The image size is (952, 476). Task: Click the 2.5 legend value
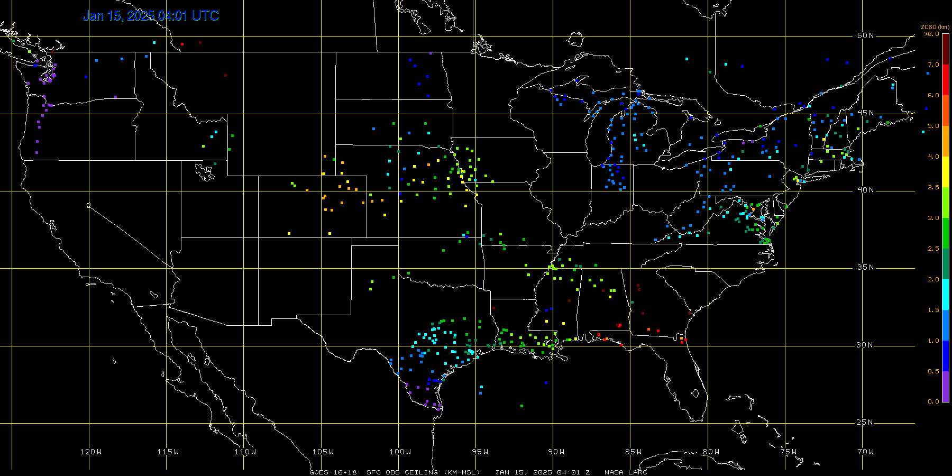click(933, 249)
